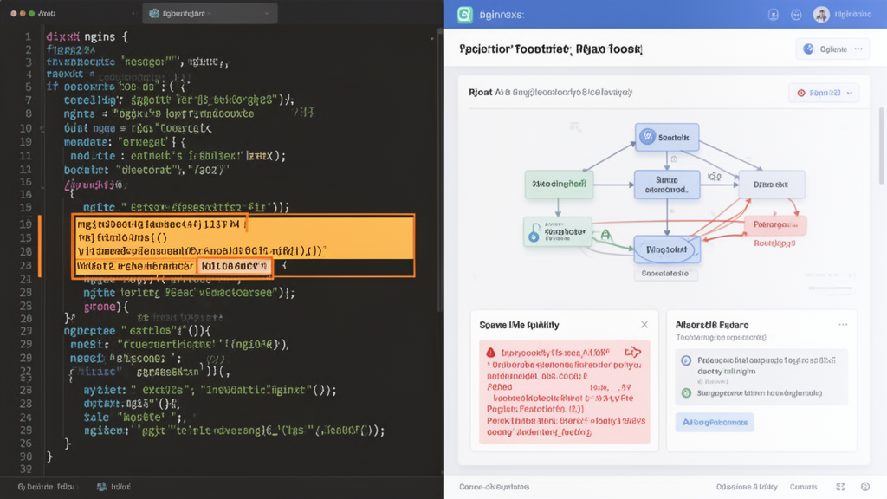Click the round icon beside the user avatar
Screen dimensions: 887x499
point(796,15)
